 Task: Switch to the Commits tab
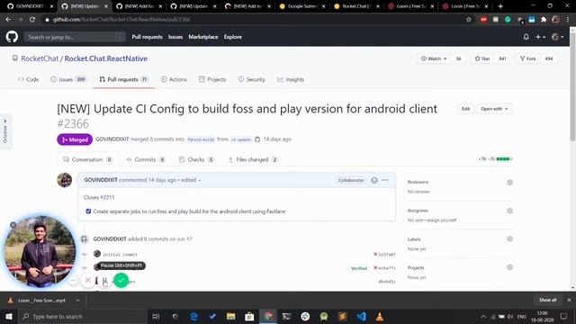pos(146,159)
